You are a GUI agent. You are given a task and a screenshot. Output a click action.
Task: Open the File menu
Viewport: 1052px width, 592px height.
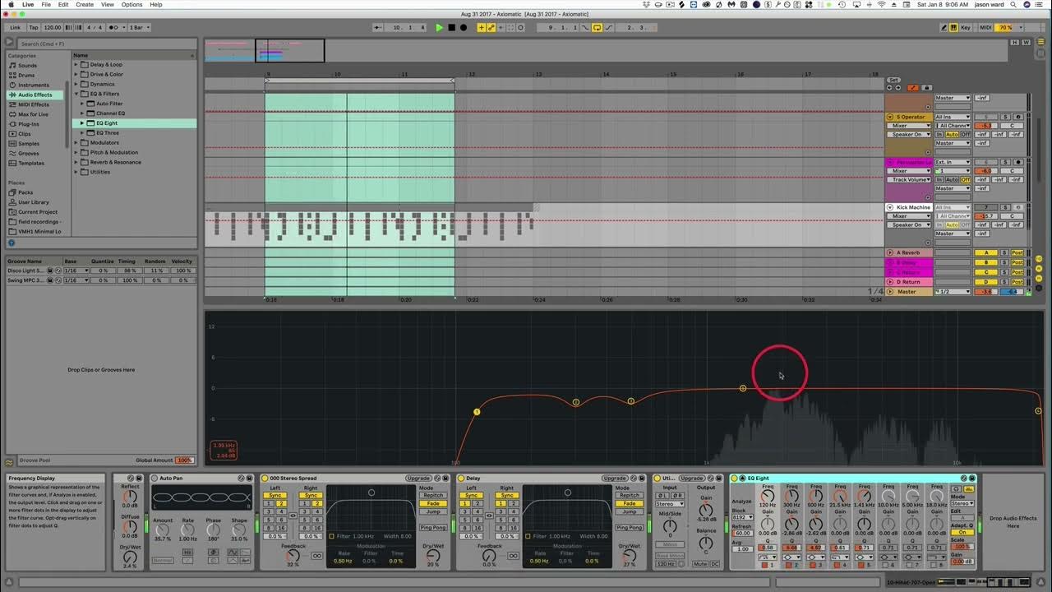[x=47, y=4]
